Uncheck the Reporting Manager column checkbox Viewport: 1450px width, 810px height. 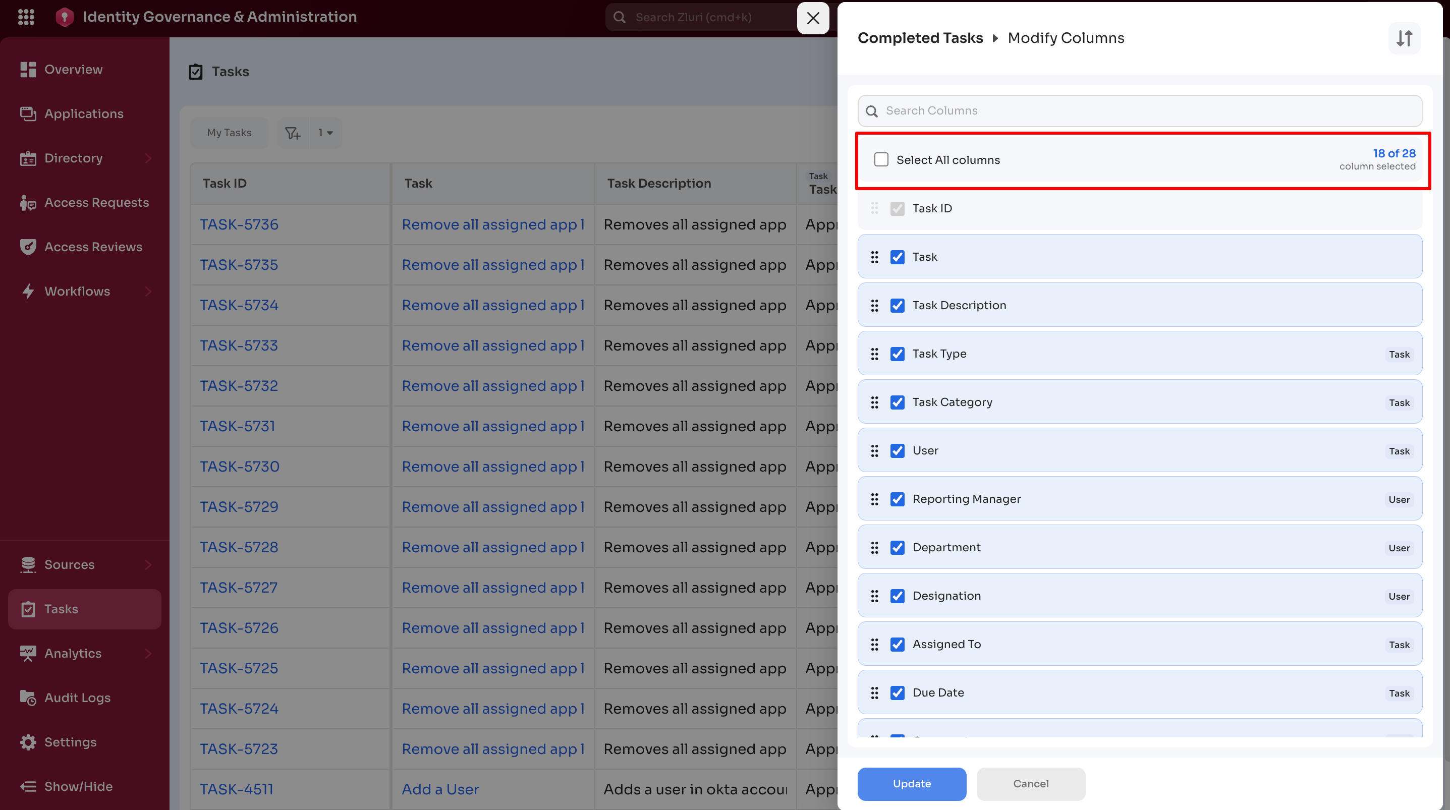click(x=897, y=499)
